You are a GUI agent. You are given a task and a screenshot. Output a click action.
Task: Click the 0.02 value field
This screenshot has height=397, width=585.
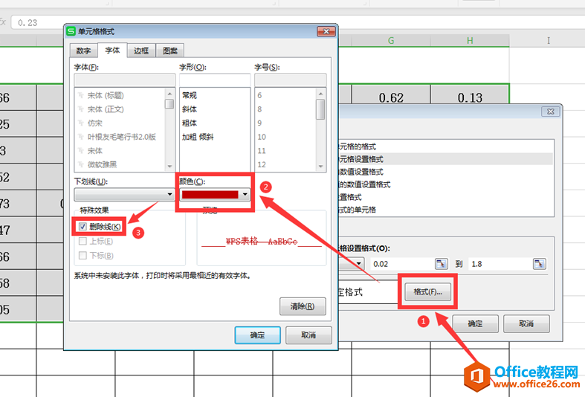[403, 264]
